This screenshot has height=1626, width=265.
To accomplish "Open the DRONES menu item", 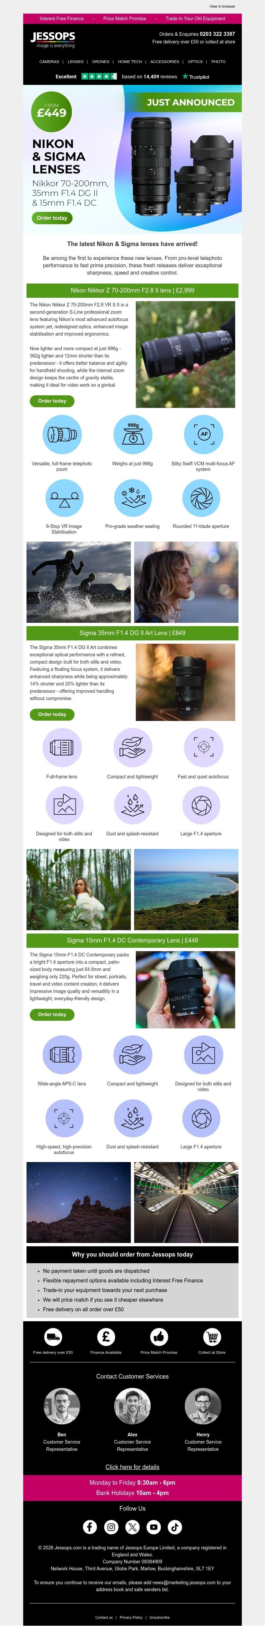I will coord(100,62).
